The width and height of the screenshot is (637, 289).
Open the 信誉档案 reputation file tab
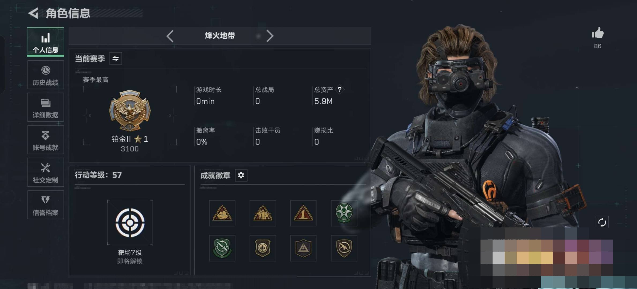click(x=46, y=205)
